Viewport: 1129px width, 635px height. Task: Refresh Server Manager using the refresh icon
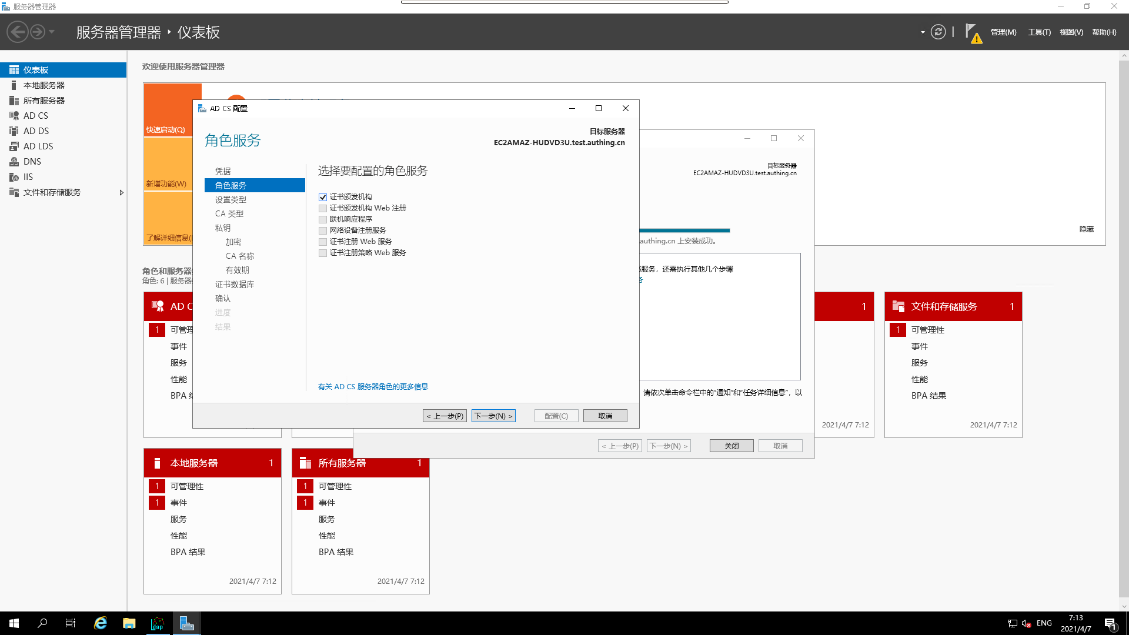938,32
